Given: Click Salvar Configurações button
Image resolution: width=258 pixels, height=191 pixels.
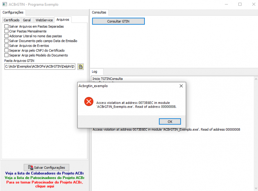Looking at the screenshot, I should click(x=46, y=167).
